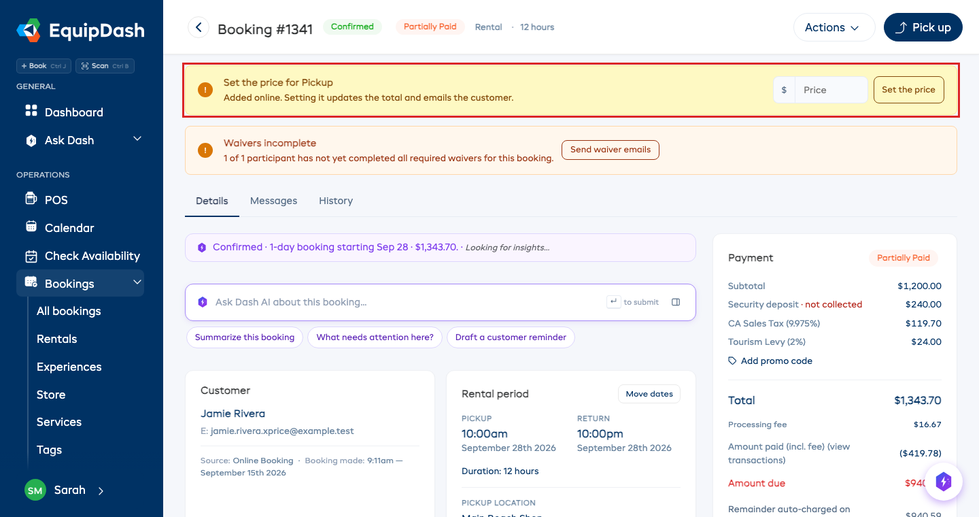Viewport: 979px width, 517px height.
Task: Open Experiences in the sidebar
Action: (69, 367)
